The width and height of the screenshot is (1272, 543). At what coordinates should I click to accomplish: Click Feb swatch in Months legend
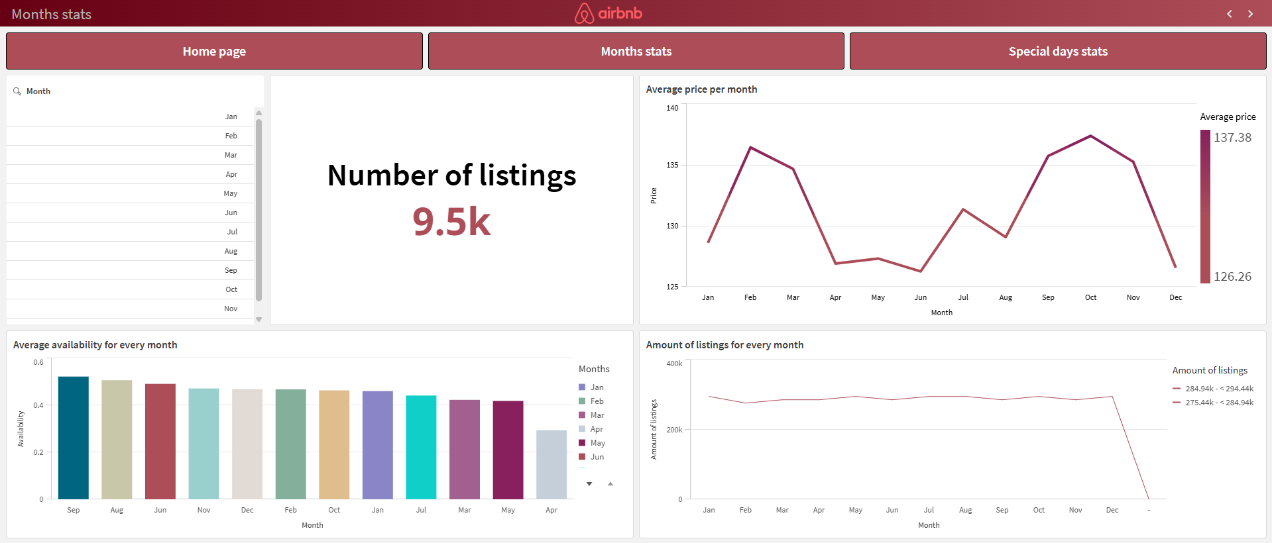[x=582, y=401]
